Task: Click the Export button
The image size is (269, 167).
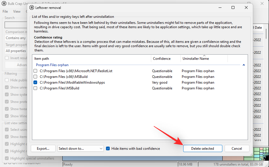Action: pos(43,148)
